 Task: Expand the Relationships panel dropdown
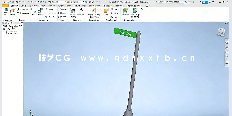49,20
